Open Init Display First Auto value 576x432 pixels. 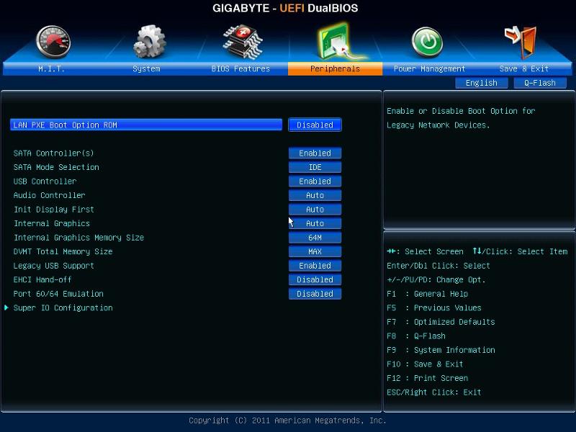[x=315, y=210]
